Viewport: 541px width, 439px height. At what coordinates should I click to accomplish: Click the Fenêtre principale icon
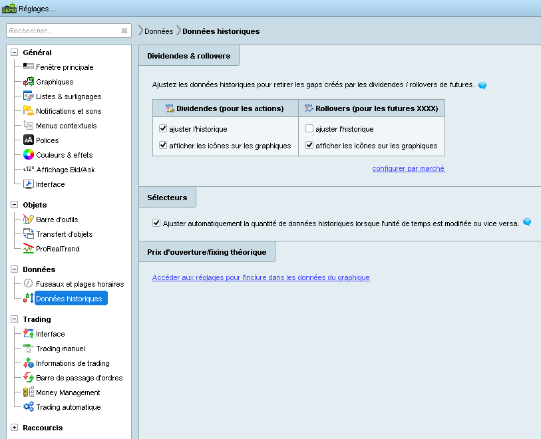click(29, 67)
